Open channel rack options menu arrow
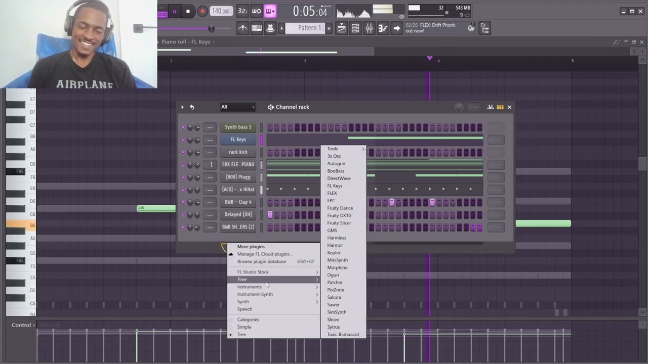 [182, 107]
